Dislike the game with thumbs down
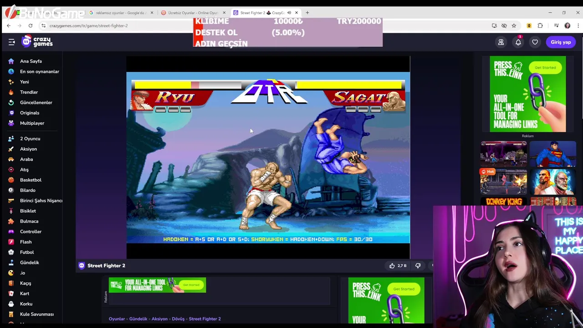Image resolution: width=583 pixels, height=328 pixels. (418, 266)
